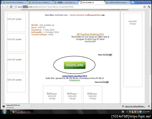
Task: Click the 7 May 2012 expiry date
Action: click(49, 30)
